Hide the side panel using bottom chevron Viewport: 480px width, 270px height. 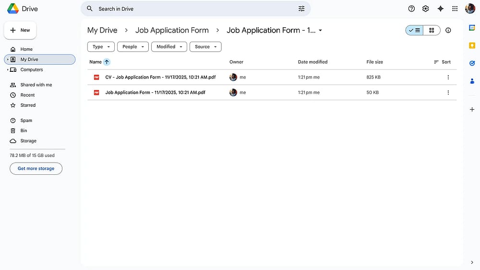click(x=472, y=262)
